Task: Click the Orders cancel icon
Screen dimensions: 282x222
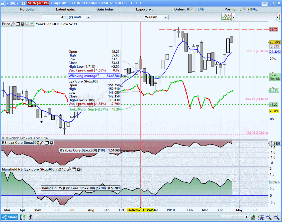Action: (191, 9)
